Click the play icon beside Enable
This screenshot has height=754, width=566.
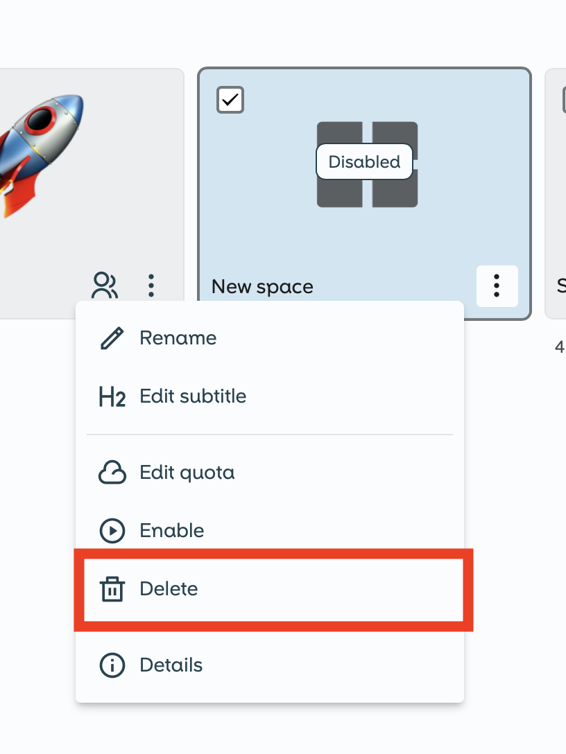pyautogui.click(x=111, y=530)
